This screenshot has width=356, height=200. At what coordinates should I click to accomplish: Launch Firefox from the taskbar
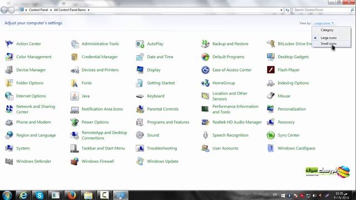[72, 195]
